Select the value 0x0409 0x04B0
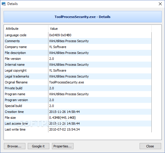The image size is (165, 153). coord(60,35)
